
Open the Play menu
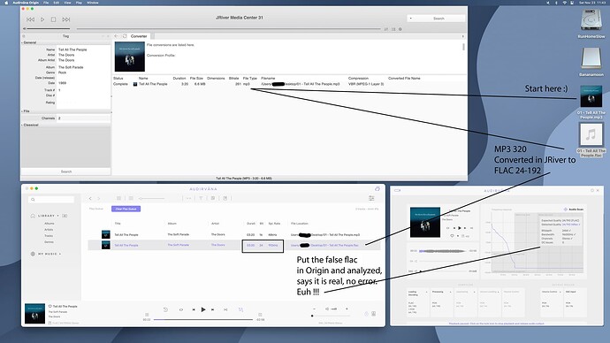[x=79, y=3]
